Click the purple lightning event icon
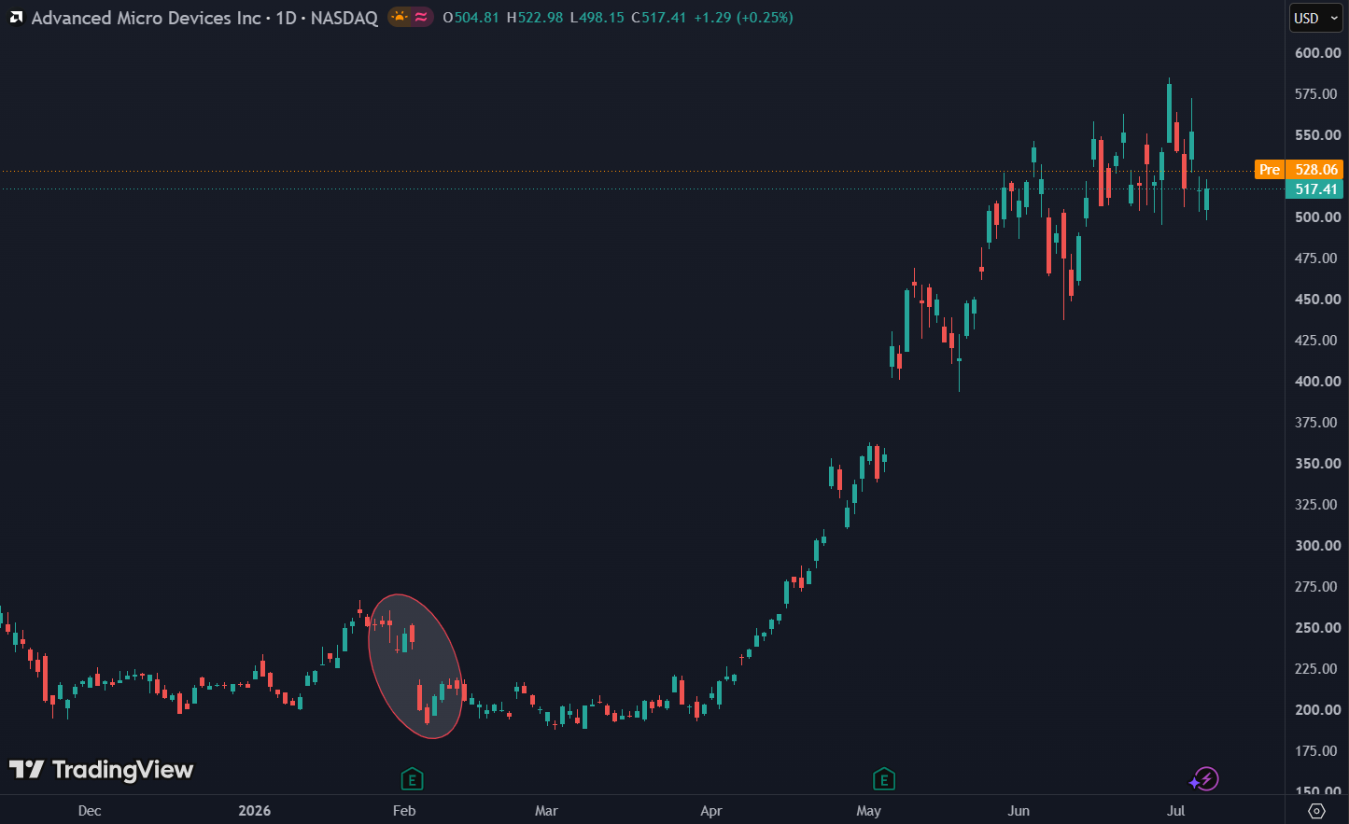1349x824 pixels. tap(1204, 778)
